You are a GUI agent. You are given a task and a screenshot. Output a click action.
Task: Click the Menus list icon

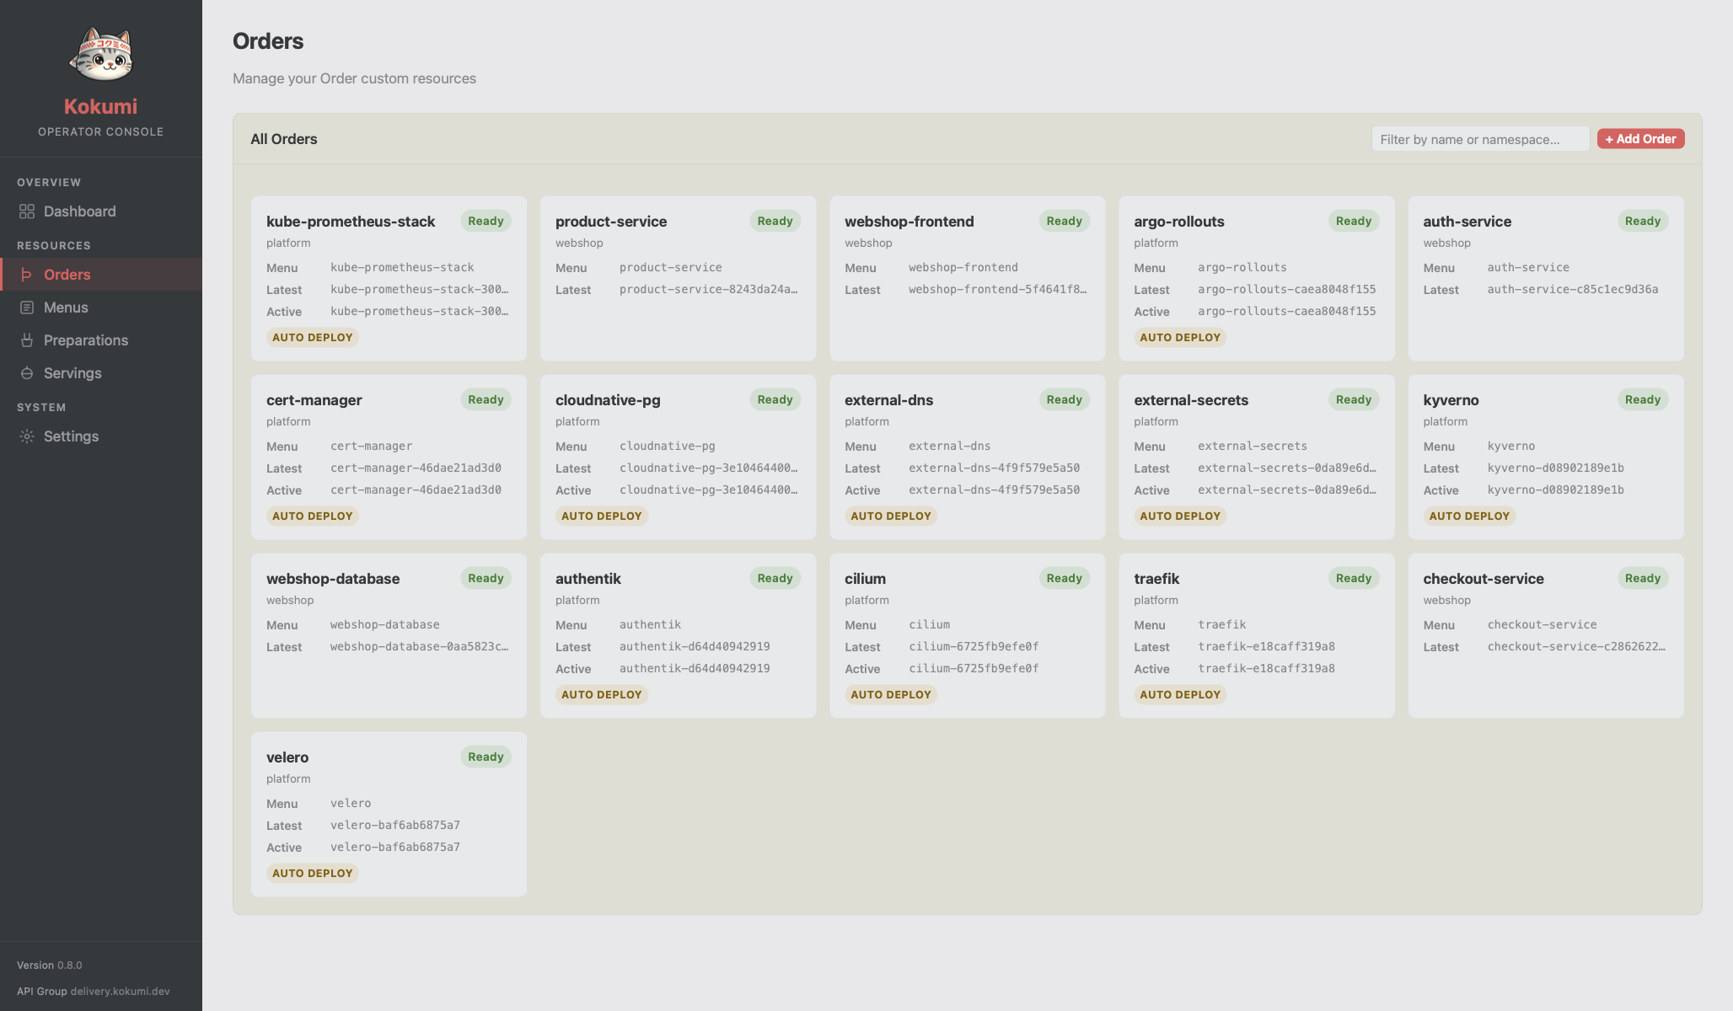(x=27, y=308)
